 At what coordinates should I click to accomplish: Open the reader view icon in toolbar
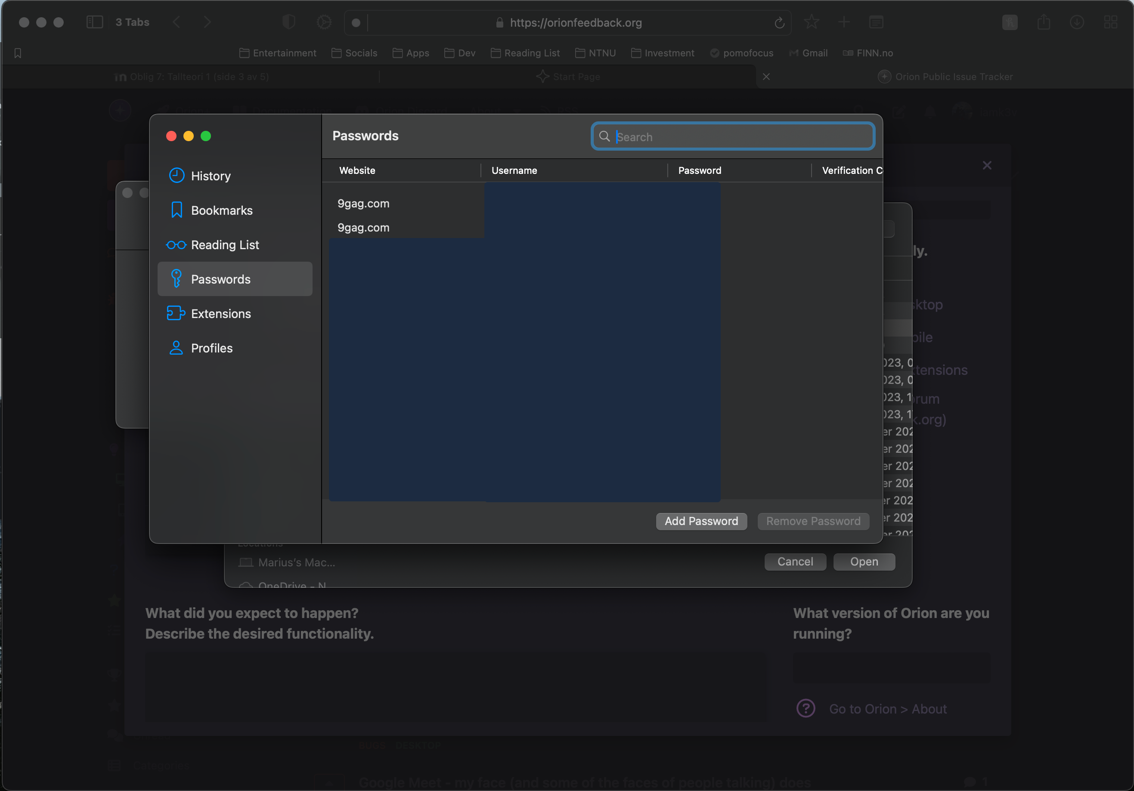[876, 22]
